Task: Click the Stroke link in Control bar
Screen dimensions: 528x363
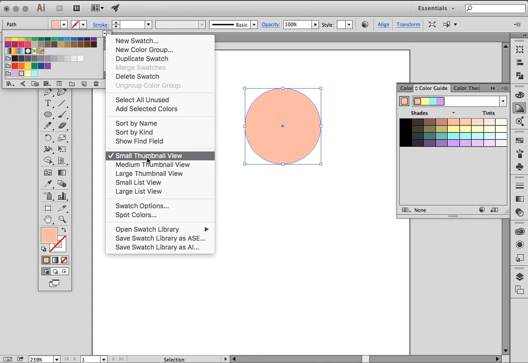Action: 100,25
